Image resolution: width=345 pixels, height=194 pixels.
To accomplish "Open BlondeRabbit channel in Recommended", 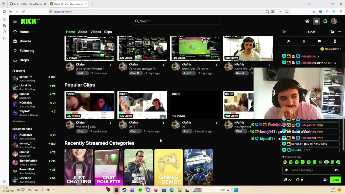I will coord(34,162).
